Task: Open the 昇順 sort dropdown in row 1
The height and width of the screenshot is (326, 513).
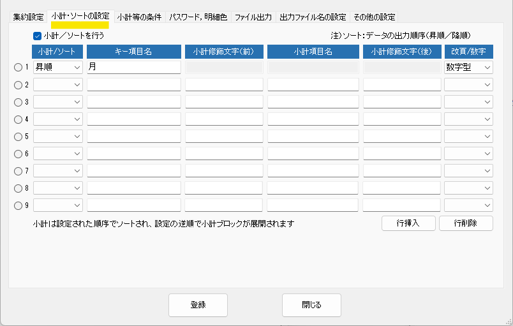Action: [x=57, y=67]
